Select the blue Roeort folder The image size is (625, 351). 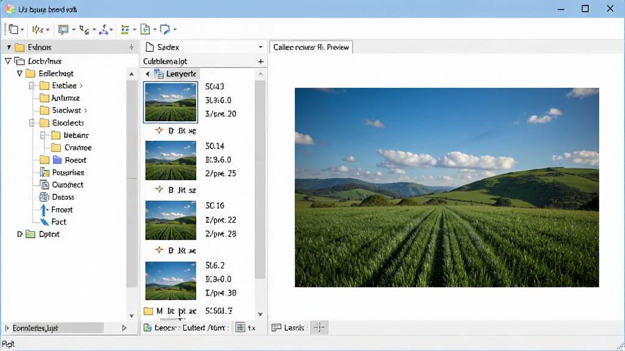(70, 160)
